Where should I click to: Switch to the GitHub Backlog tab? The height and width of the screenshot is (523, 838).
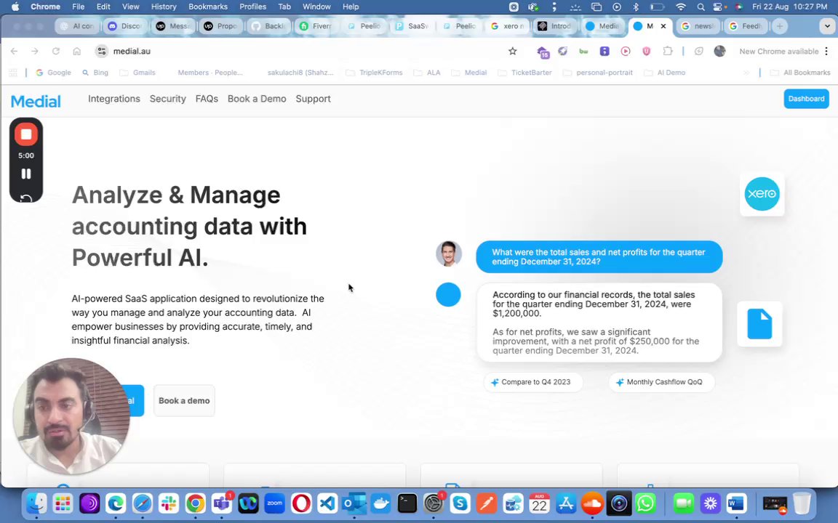point(269,26)
